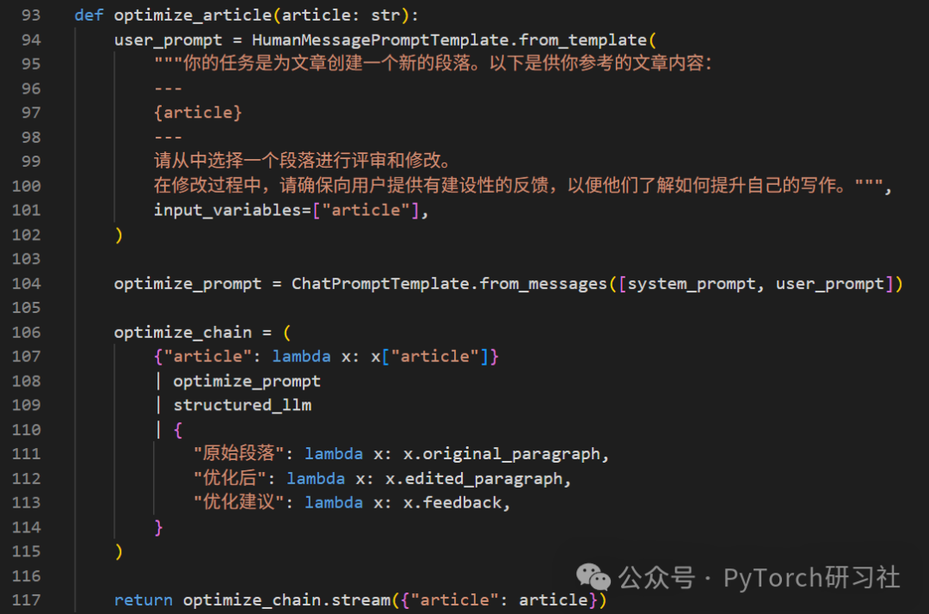The height and width of the screenshot is (614, 929).
Task: Click x.feedback on line 113
Action: [452, 503]
